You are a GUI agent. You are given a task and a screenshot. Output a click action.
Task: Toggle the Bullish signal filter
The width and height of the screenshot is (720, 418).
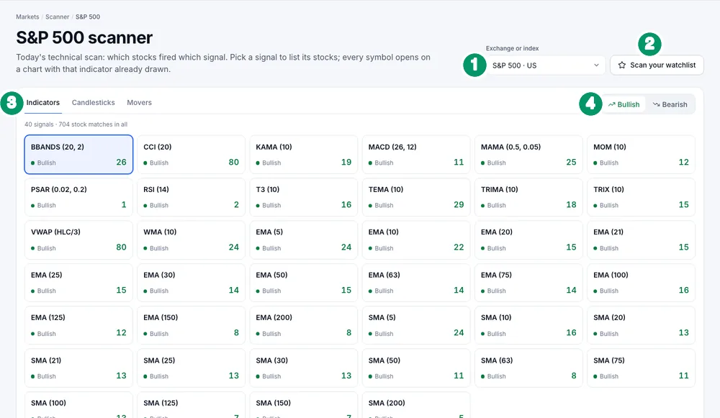(x=624, y=104)
